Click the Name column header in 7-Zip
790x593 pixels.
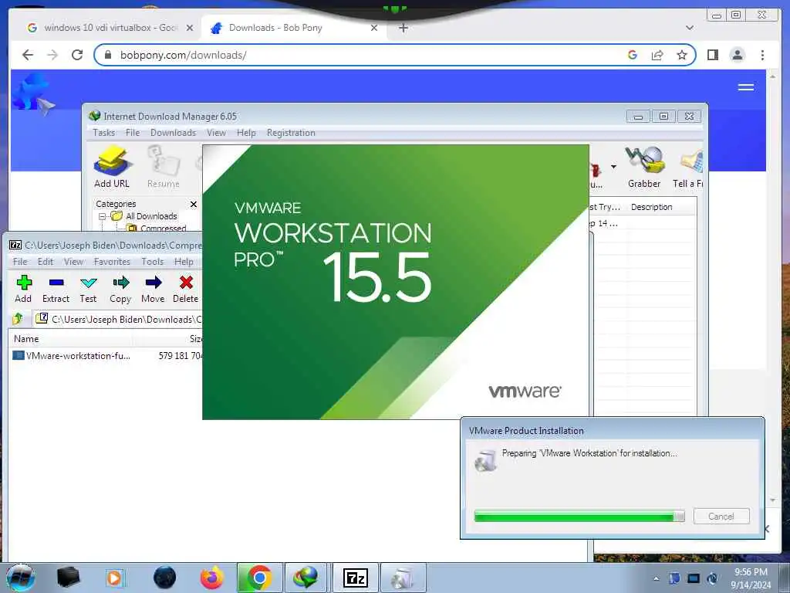pos(26,339)
